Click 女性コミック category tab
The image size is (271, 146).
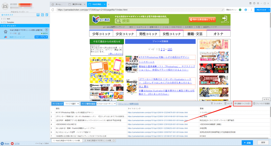pos(171,33)
